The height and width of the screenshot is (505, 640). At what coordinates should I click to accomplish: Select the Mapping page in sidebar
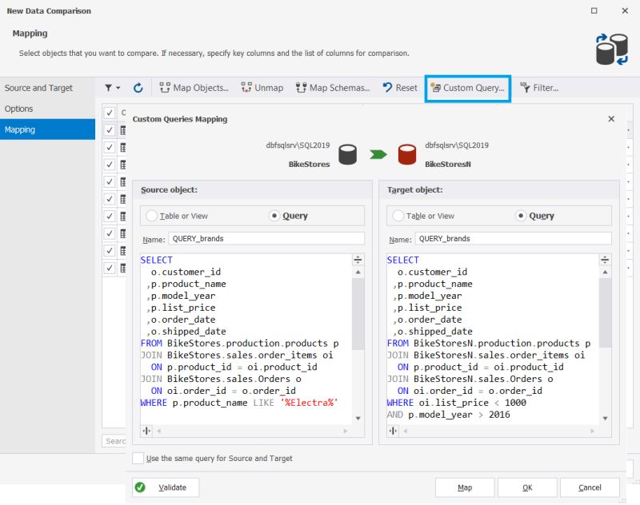point(47,129)
